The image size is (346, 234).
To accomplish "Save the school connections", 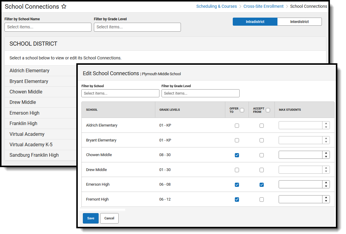I will (x=91, y=218).
